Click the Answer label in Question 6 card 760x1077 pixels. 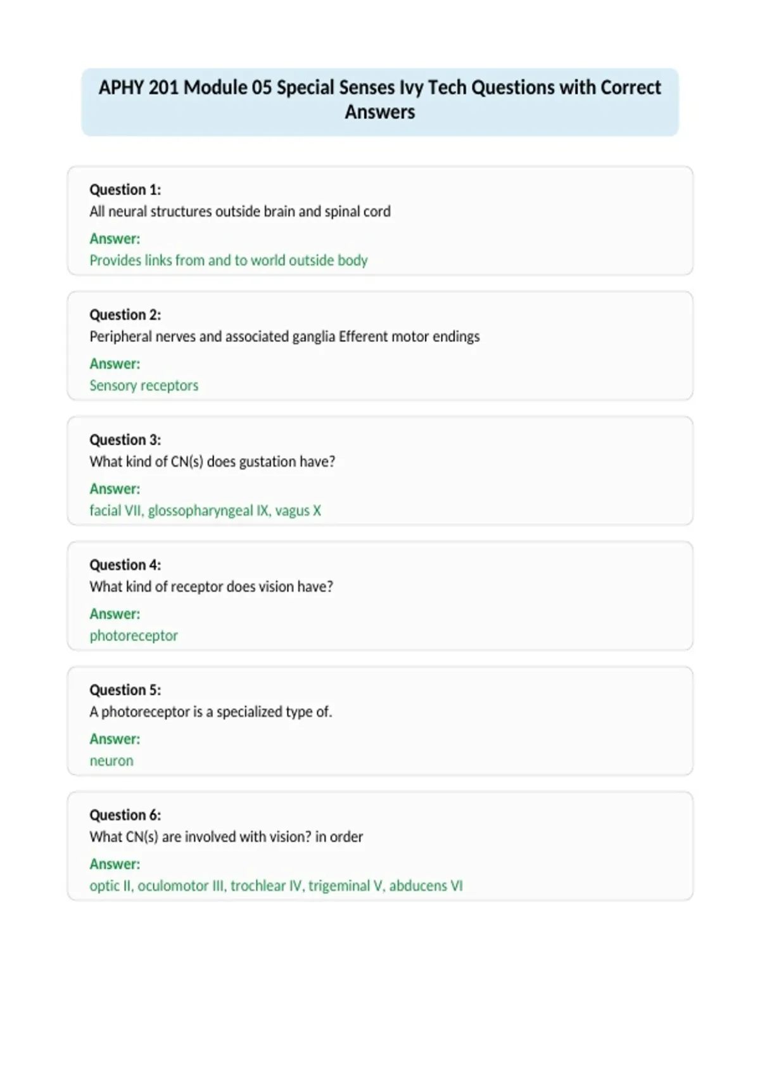(x=115, y=864)
